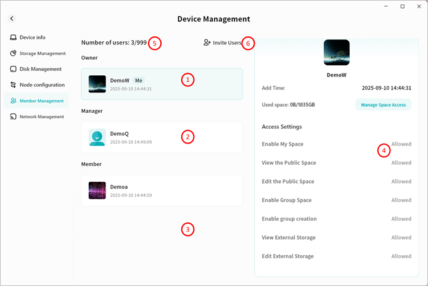
Task: Change Enable group creation Allowed setting
Action: (401, 219)
